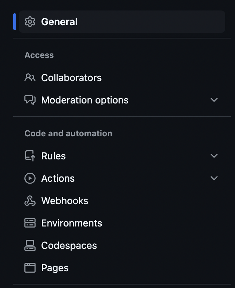The image size is (235, 288).
Task: Click the server icon for Environments
Action: pos(30,223)
